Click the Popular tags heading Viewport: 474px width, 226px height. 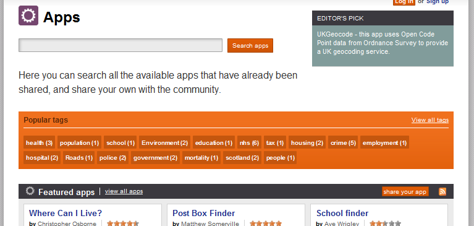point(46,120)
